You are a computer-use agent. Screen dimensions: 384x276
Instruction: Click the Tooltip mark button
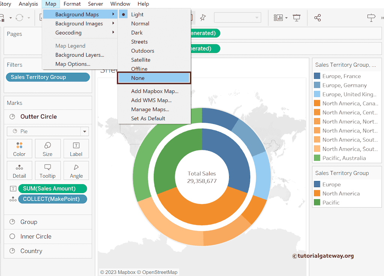tap(48, 171)
